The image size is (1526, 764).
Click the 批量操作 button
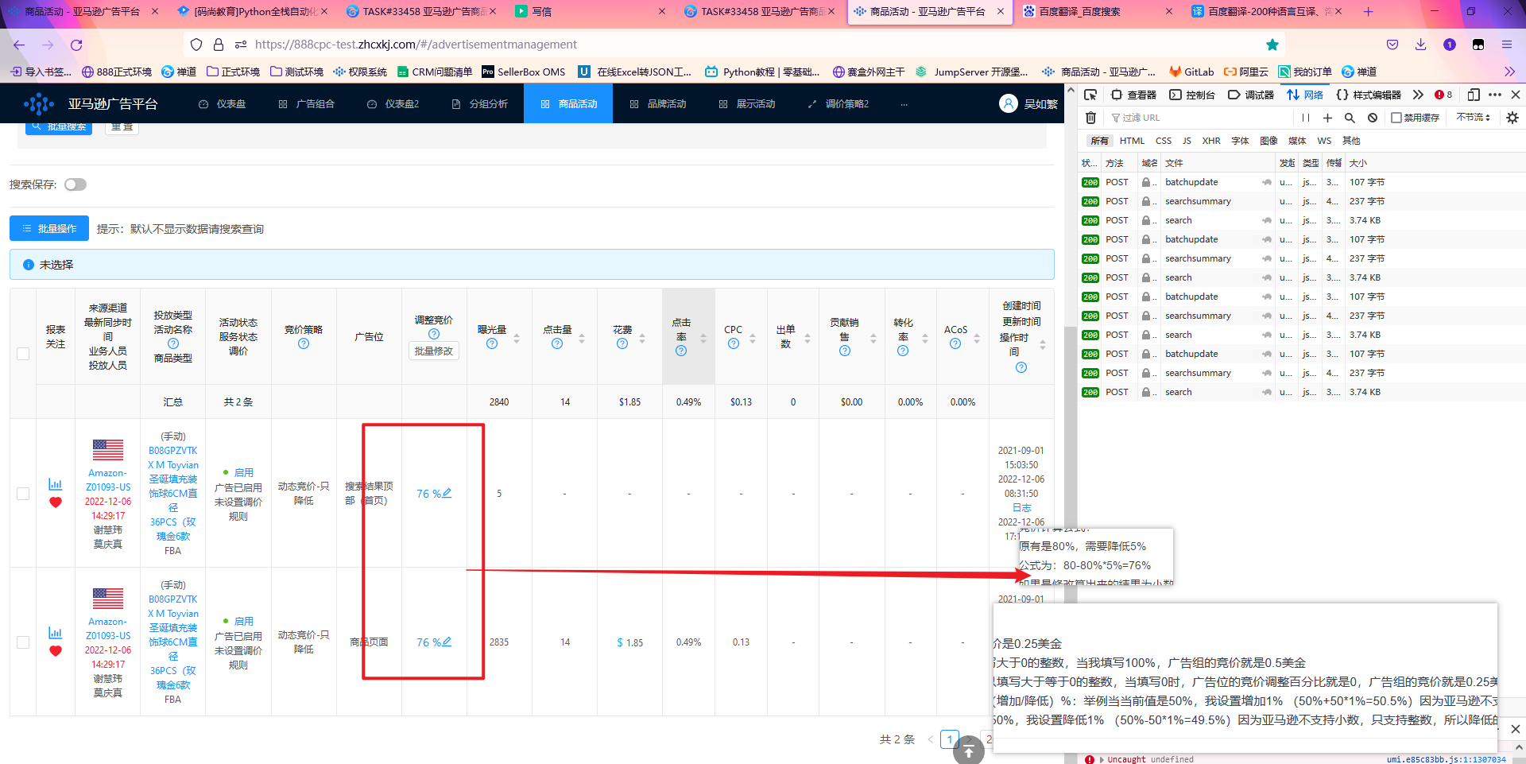(x=49, y=229)
